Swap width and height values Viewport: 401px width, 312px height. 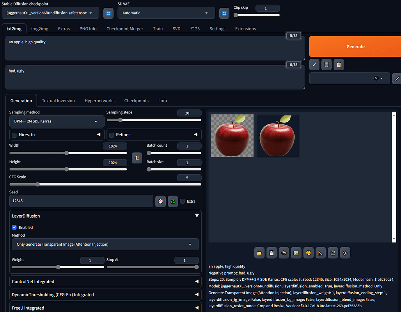point(137,158)
